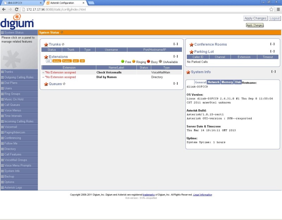Open VoiceMail Groups in the sidebar
Viewport: 282px width, 220px height.
point(19,160)
